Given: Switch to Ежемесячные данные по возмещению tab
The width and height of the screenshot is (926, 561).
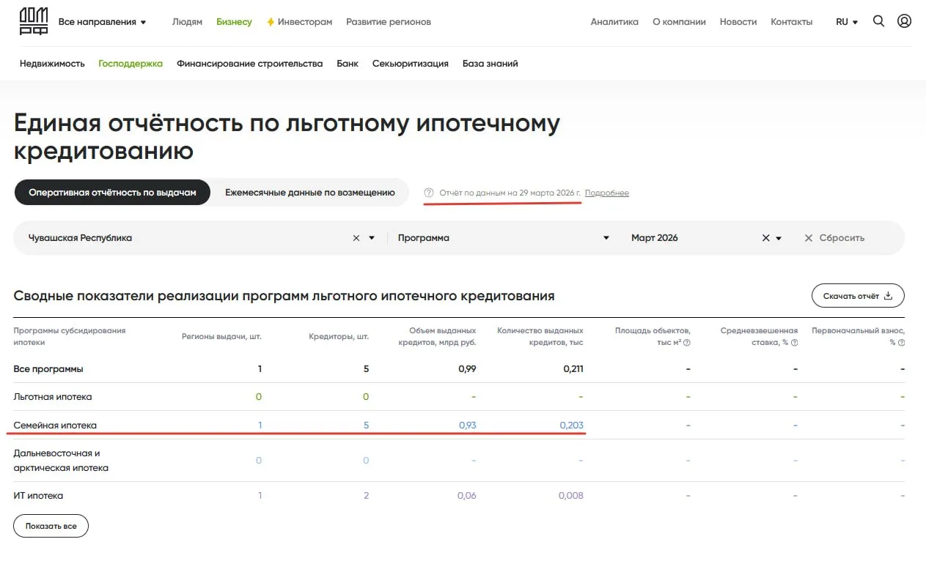Looking at the screenshot, I should tap(309, 193).
